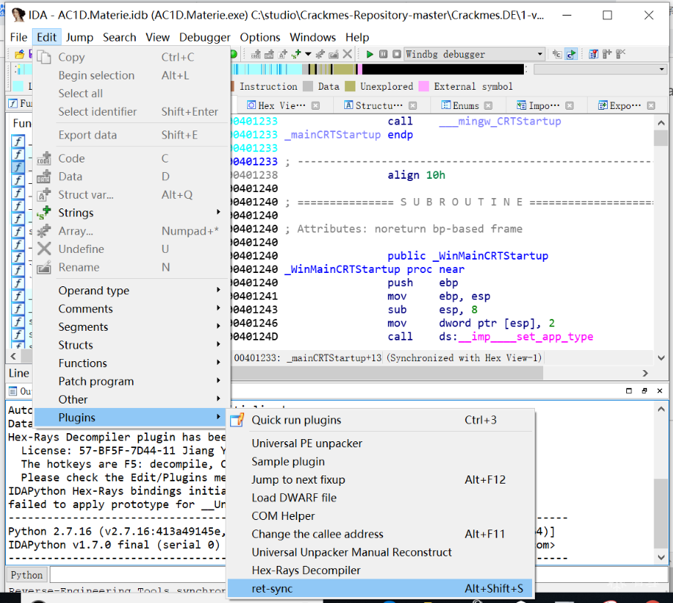Screen dimensions: 673x603
Task: Expand the Other submenu
Action: [131, 400]
